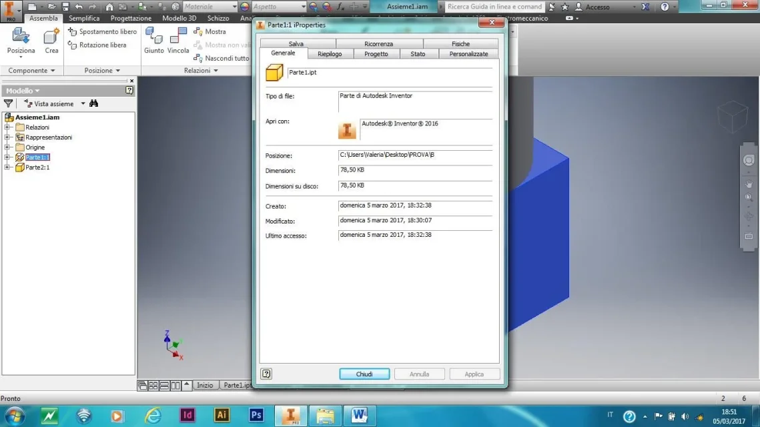Click the favorites star icon in title bar
This screenshot has height=427, width=760.
point(564,7)
